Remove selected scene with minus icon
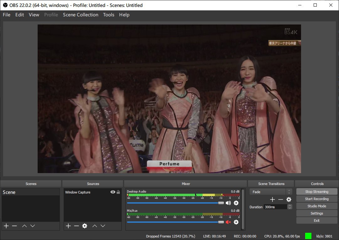Image resolution: width=339 pixels, height=240 pixels. click(14, 226)
